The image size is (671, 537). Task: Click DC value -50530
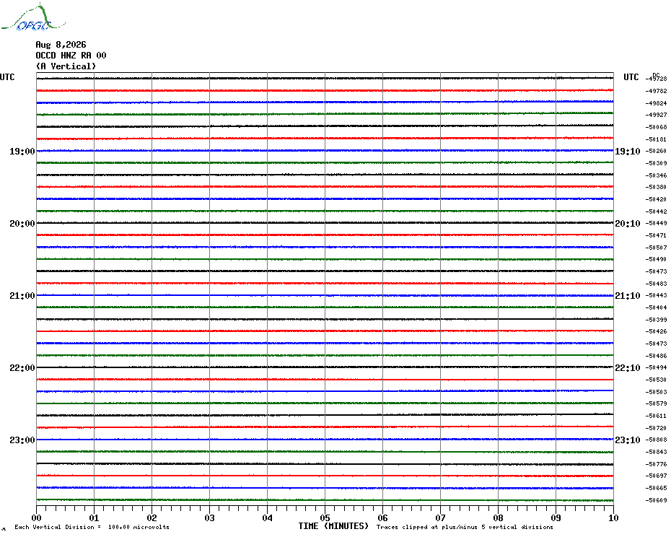click(x=656, y=380)
